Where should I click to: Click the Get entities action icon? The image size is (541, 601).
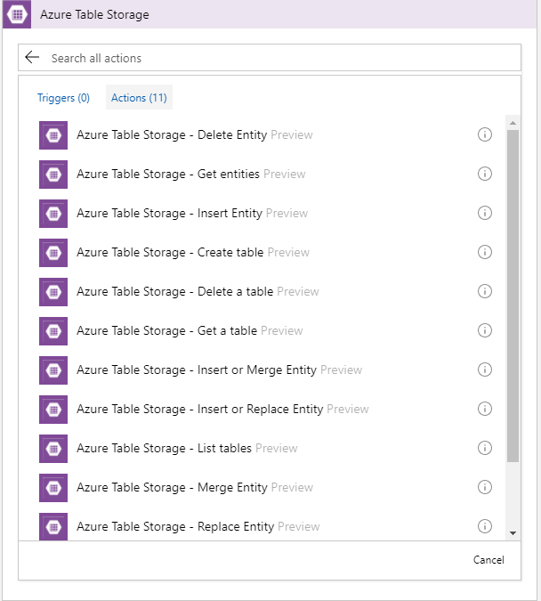[53, 175]
